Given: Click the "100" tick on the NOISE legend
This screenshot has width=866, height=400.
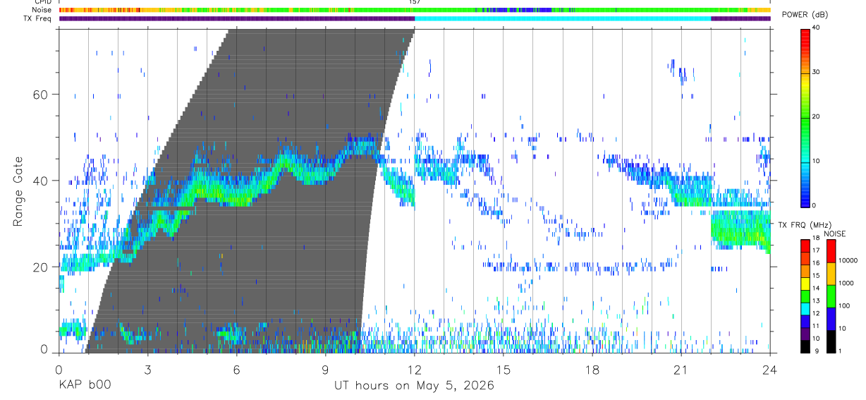Looking at the screenshot, I should point(844,305).
